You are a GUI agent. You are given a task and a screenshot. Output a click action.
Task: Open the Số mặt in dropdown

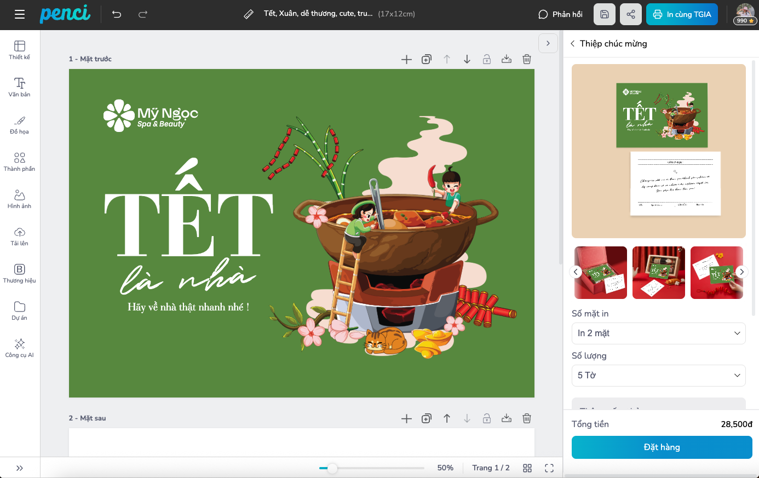[x=658, y=333]
